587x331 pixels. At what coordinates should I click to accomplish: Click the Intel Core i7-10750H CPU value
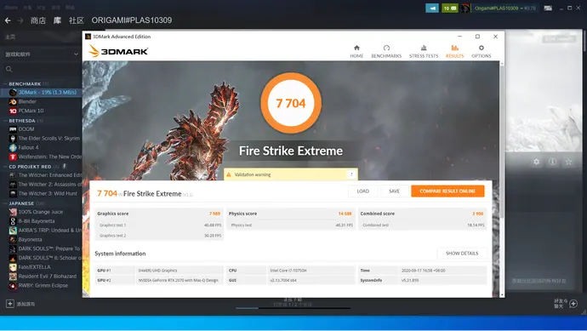pyautogui.click(x=288, y=271)
